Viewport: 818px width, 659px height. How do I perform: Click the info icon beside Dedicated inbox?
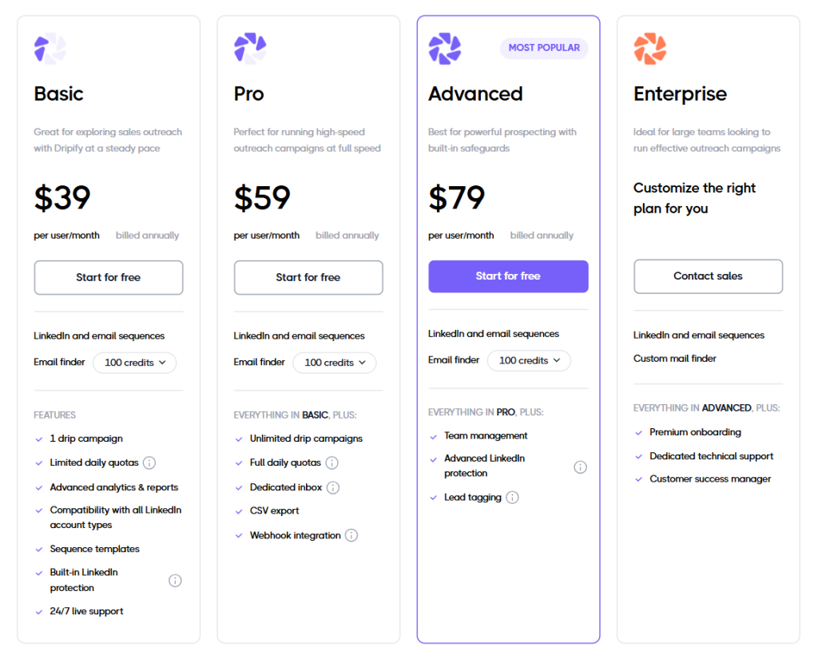click(x=333, y=487)
